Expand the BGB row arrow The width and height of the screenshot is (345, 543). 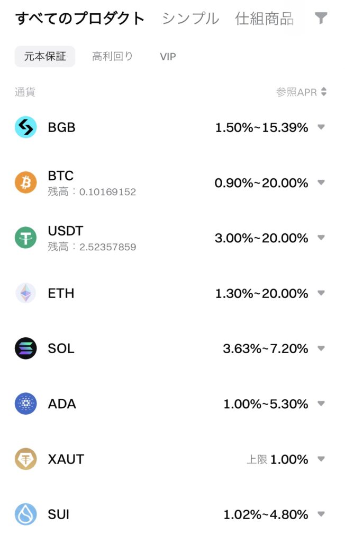coord(321,127)
